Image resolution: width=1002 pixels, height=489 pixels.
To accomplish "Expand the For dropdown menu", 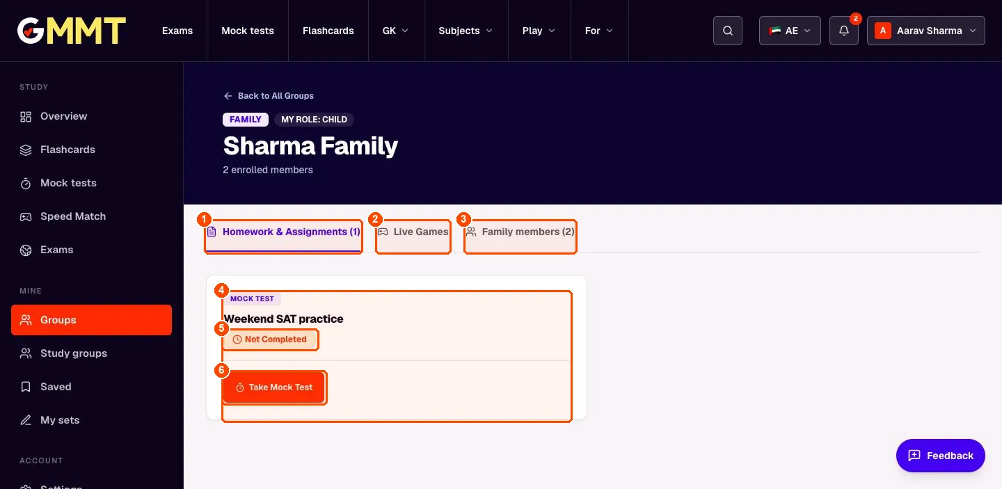I will click(599, 31).
